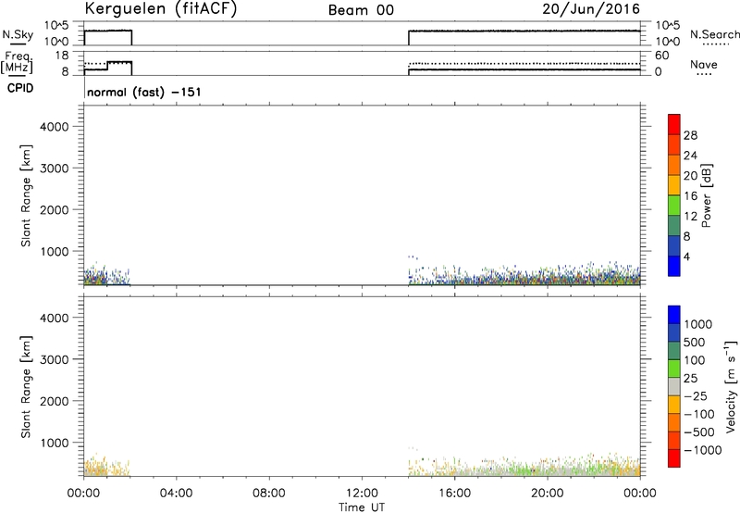Click the 10^5 tick beside N.Sky

point(56,26)
